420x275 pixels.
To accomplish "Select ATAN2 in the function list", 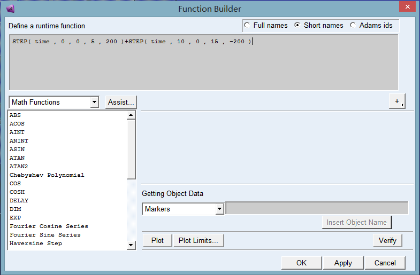I will (x=19, y=166).
